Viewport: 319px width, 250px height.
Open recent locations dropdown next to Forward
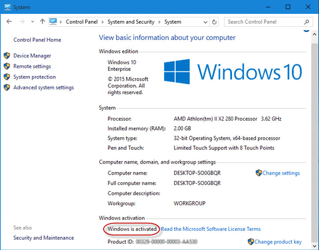32,21
